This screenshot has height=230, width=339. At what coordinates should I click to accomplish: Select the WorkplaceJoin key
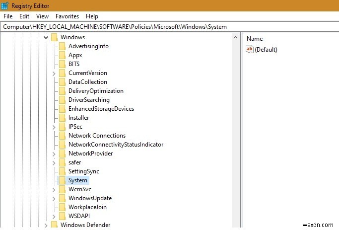click(87, 207)
